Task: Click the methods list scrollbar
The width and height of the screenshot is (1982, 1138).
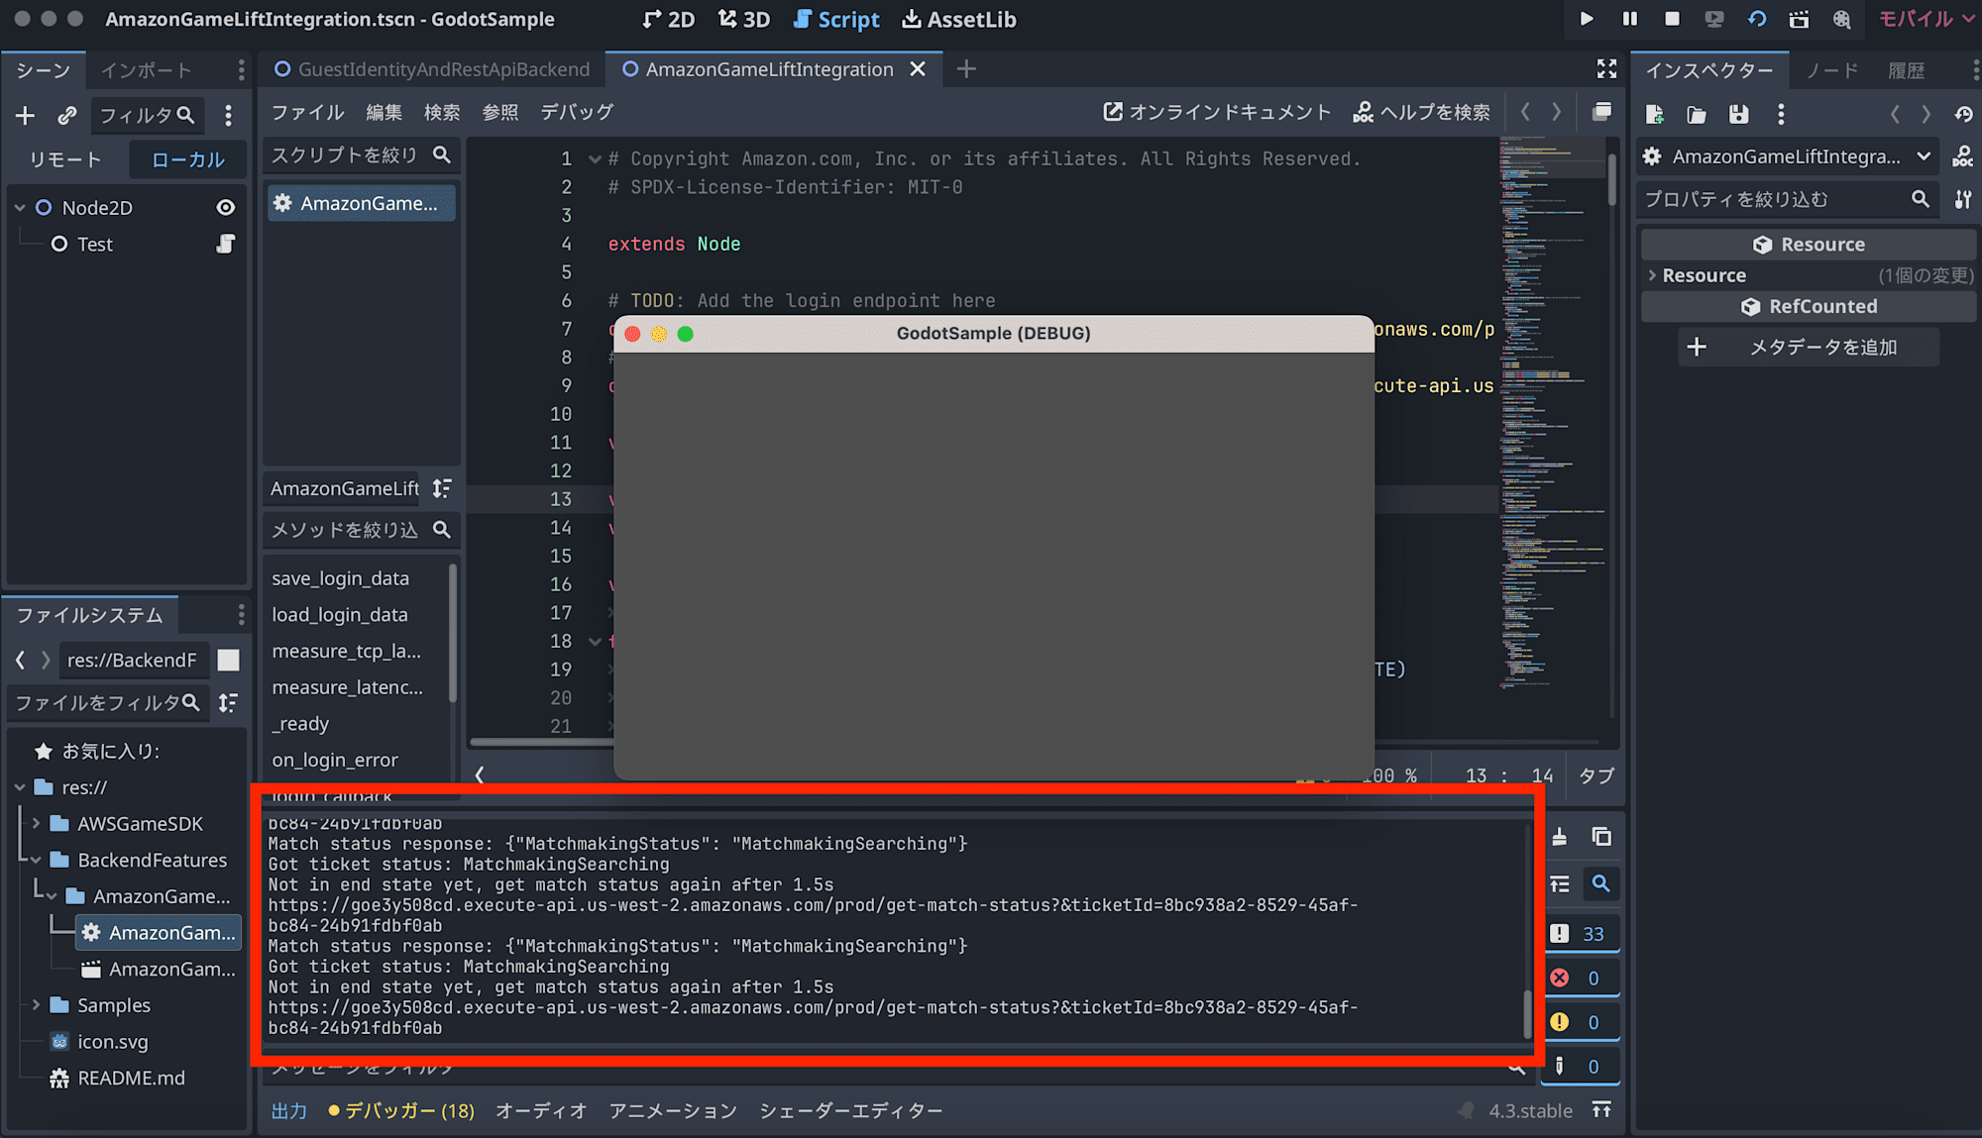Action: (x=454, y=634)
